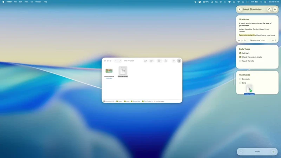Uncheck the Call Mark task
281x158 pixels.
pyautogui.click(x=240, y=53)
